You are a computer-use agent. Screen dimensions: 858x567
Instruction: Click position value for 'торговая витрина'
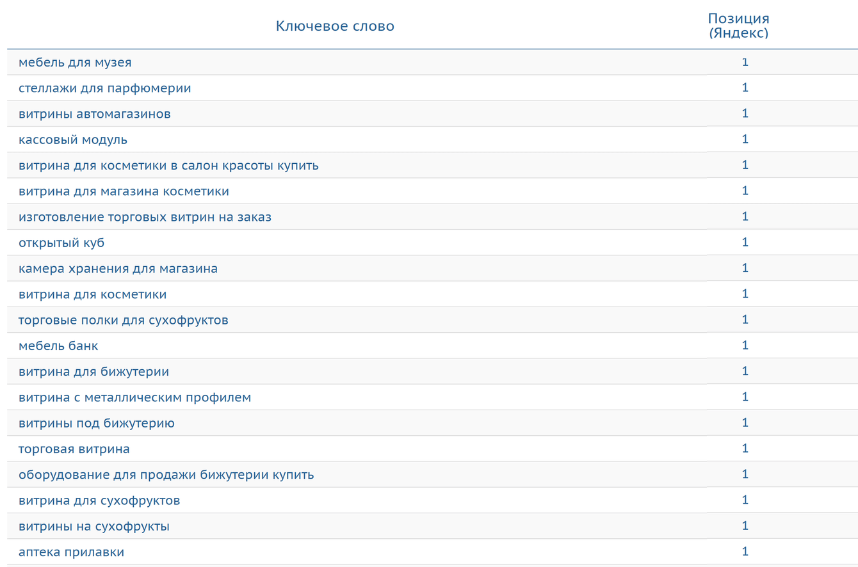[x=745, y=448]
